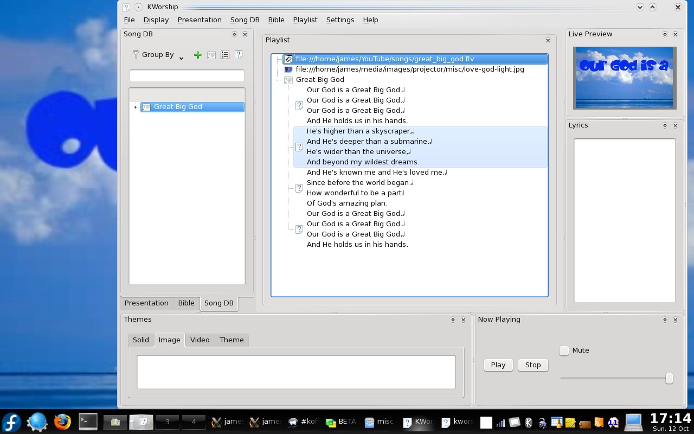This screenshot has height=434, width=694.
Task: Expand the Great Big God song in Song DB
Action: coord(135,107)
